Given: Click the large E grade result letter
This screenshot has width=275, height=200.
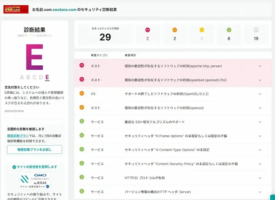Looking at the screenshot, I should click(35, 57).
